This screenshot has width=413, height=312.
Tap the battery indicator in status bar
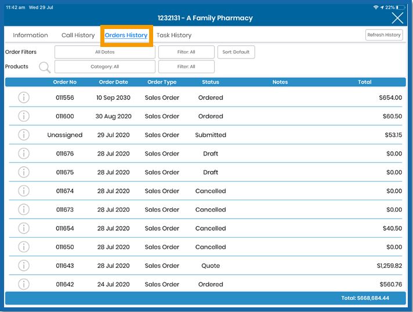point(400,8)
